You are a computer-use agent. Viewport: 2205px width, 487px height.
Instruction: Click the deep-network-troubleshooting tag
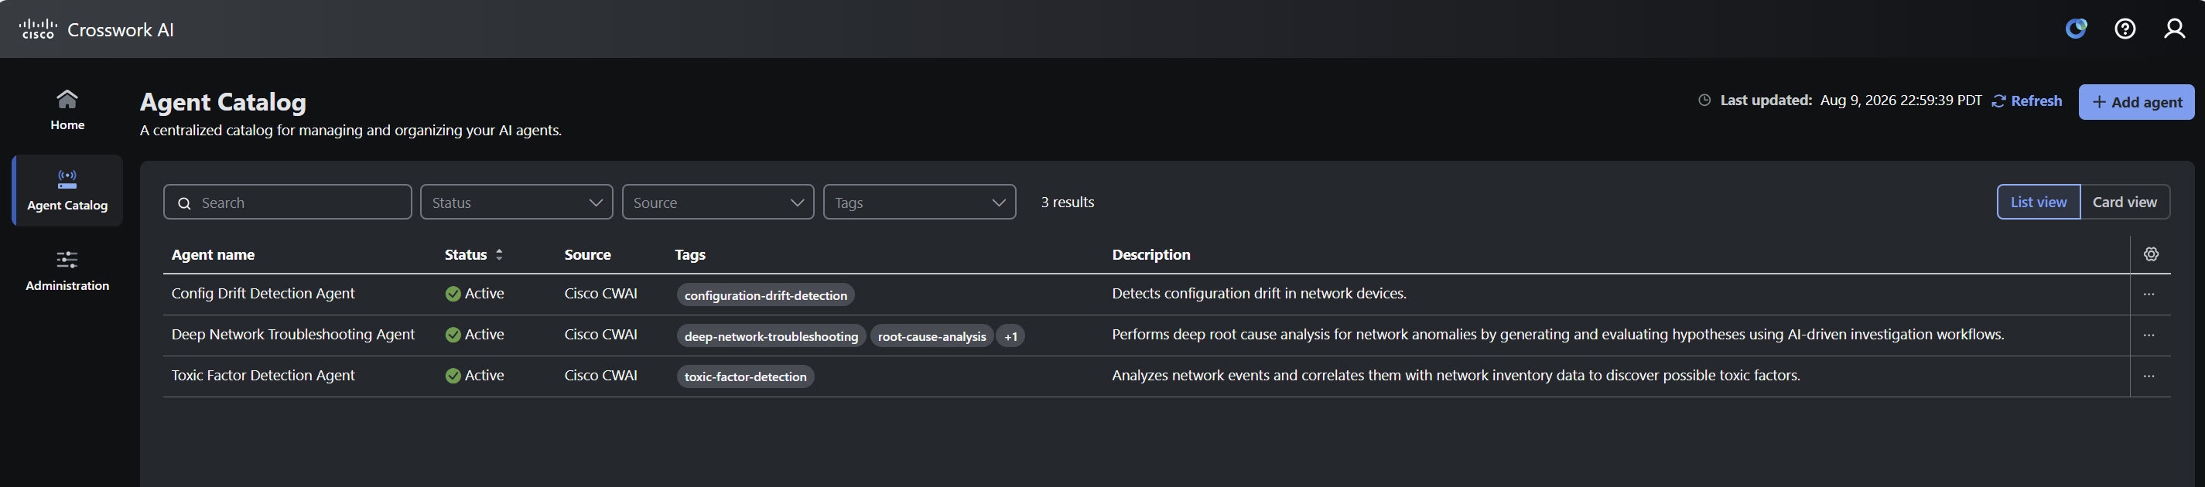[x=771, y=336]
